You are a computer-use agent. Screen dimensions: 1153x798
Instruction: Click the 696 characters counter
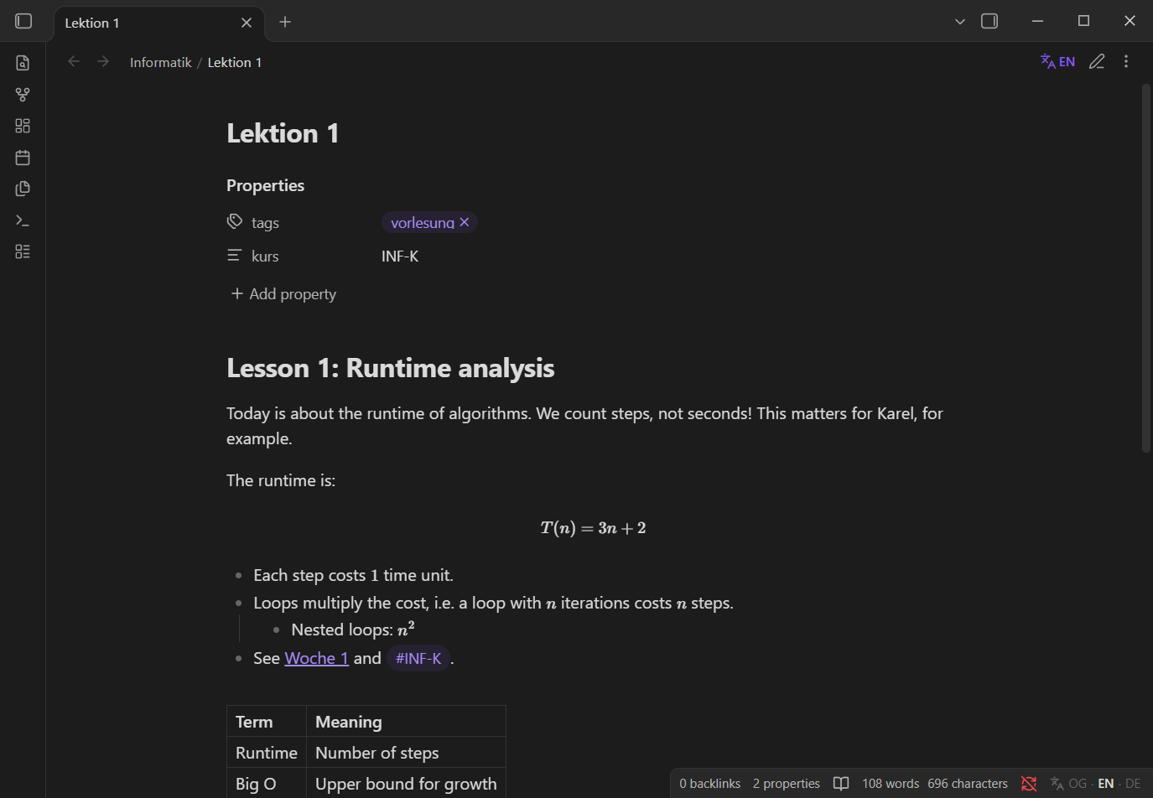(968, 784)
